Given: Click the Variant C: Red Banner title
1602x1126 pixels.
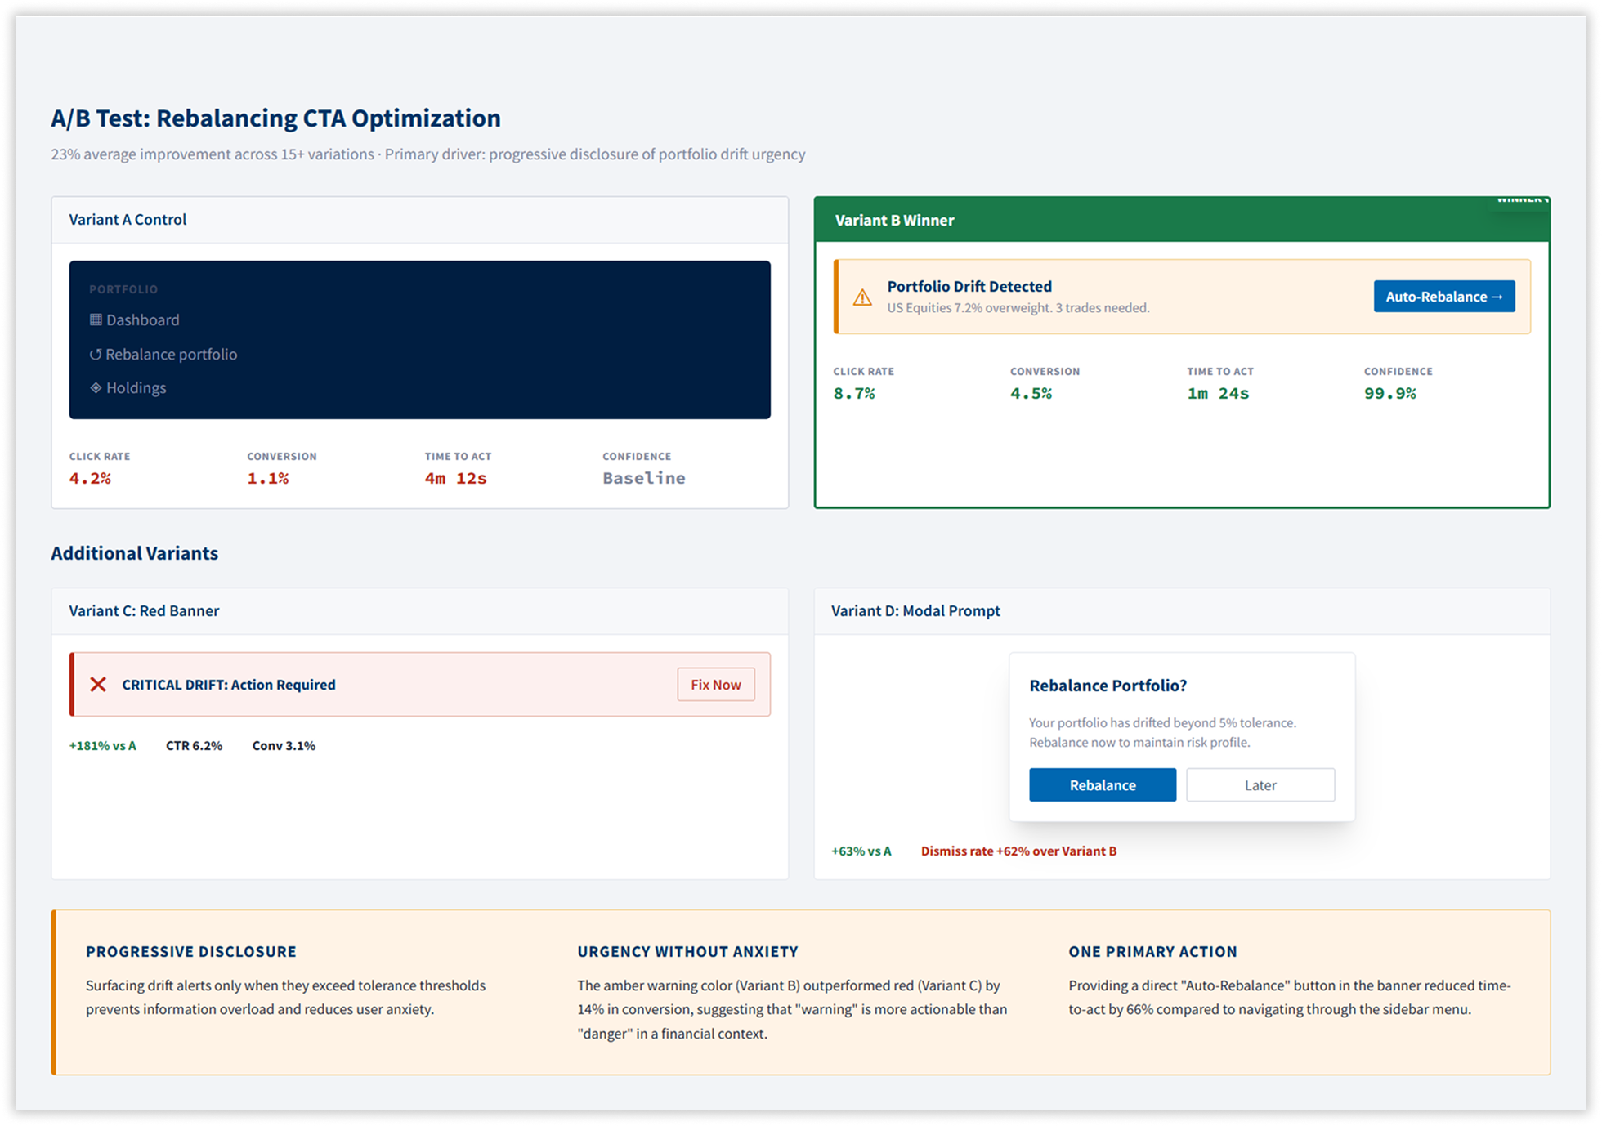Looking at the screenshot, I should pyautogui.click(x=144, y=610).
